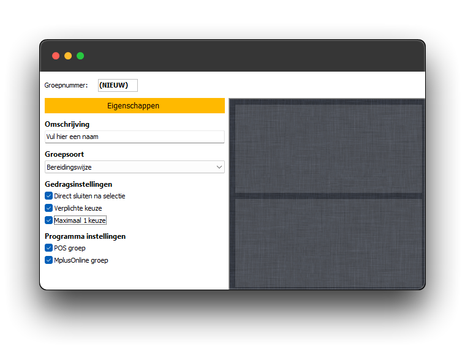
Task: Click the red close window button
Action: point(56,56)
